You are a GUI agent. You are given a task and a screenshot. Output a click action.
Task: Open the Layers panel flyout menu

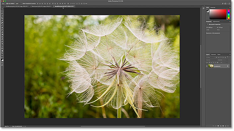coord(230,54)
